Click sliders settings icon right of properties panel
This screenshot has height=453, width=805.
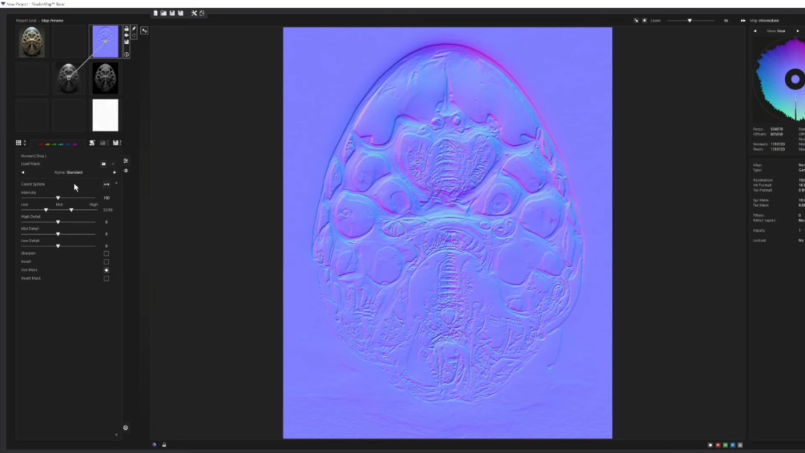(x=126, y=161)
